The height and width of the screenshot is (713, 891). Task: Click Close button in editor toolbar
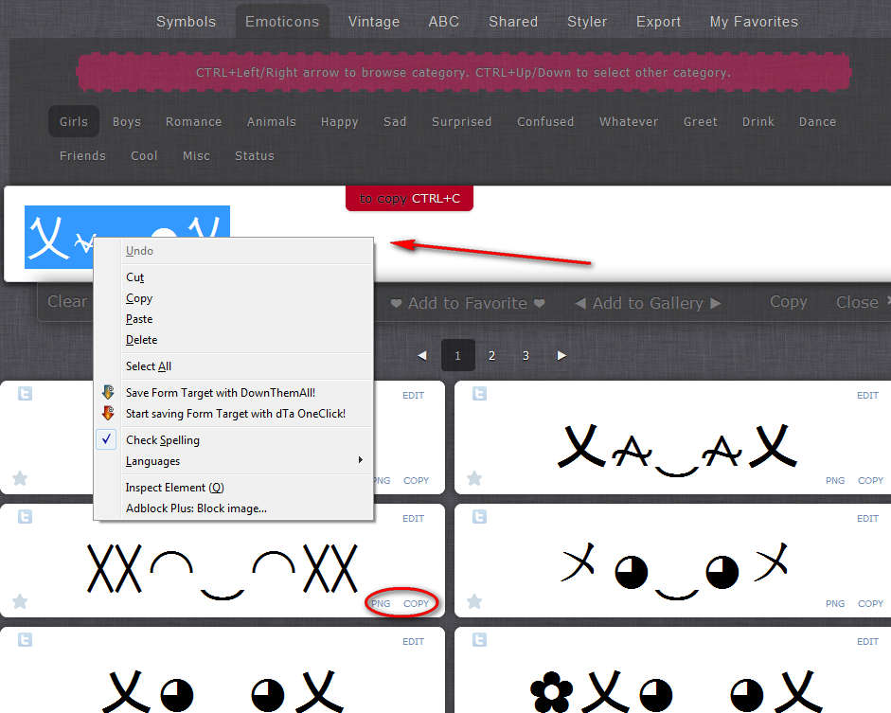click(857, 302)
